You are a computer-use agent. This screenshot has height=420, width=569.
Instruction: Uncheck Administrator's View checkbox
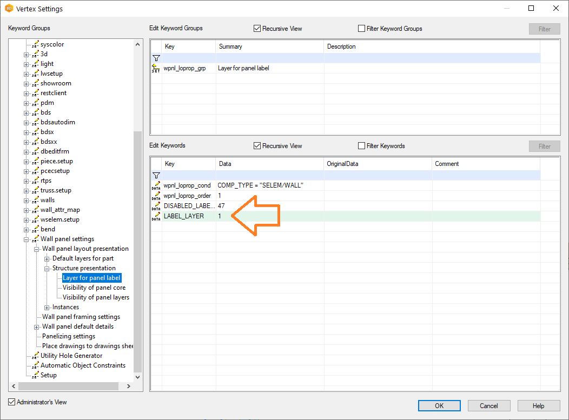click(12, 402)
